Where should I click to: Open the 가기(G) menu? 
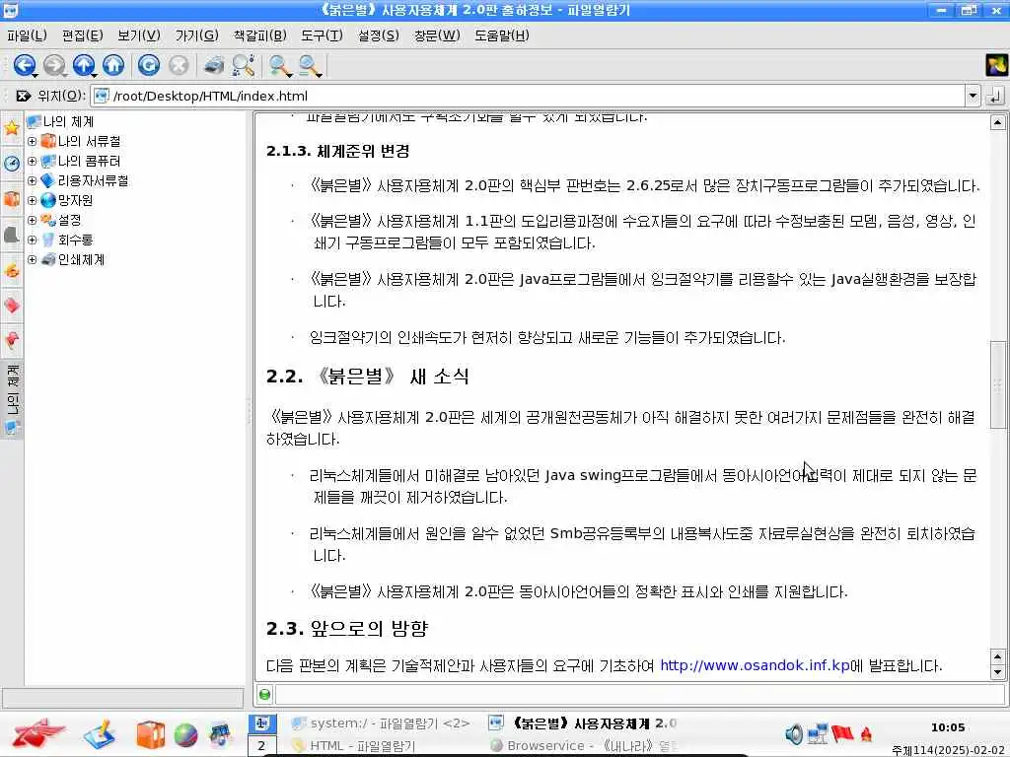(x=196, y=35)
